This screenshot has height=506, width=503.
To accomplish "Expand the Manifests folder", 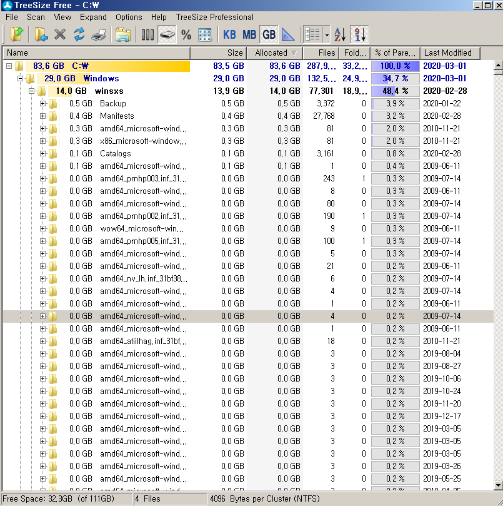I will 42,116.
